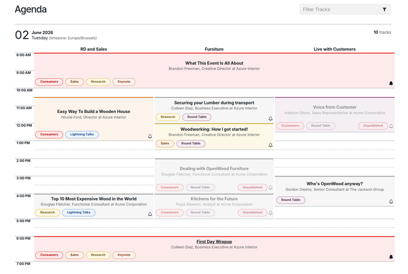Click the RD and Sales track header
The image size is (408, 274).
(93, 49)
